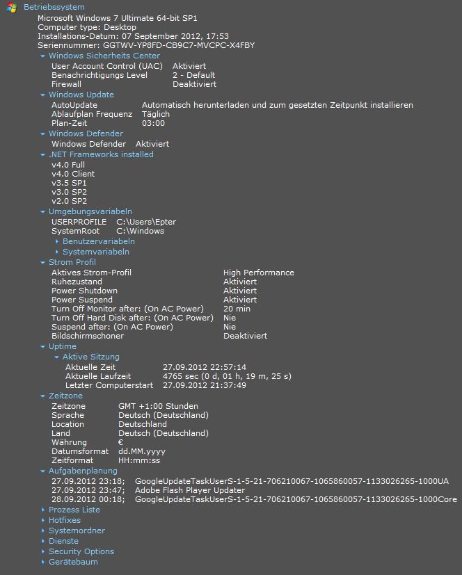Screen dimensions: 462x575
Task: Expand the Dienste section
Action: click(63, 541)
